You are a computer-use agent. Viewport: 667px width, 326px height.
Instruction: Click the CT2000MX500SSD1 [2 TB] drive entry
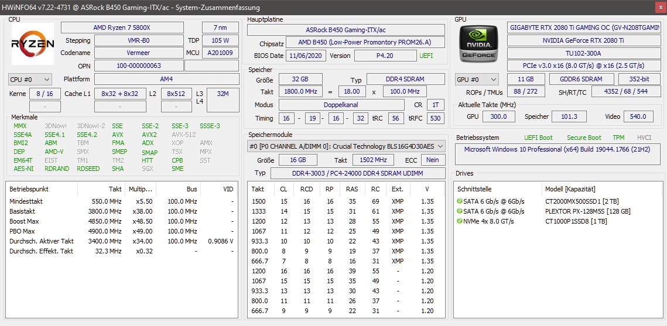(x=582, y=201)
